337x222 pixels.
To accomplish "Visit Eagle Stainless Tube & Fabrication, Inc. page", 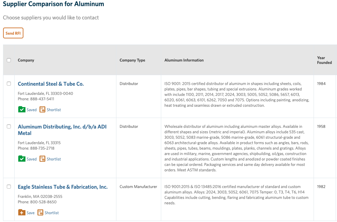I will tap(62, 187).
